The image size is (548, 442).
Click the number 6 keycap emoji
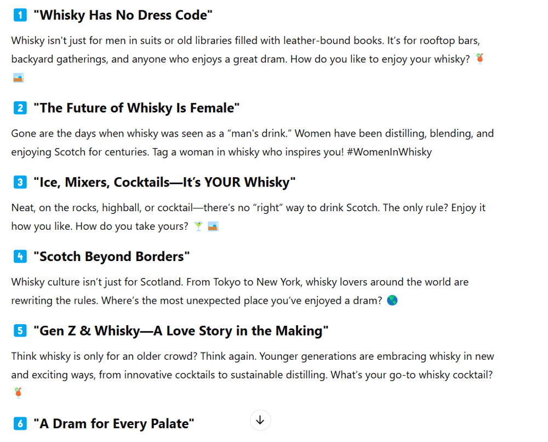point(20,423)
